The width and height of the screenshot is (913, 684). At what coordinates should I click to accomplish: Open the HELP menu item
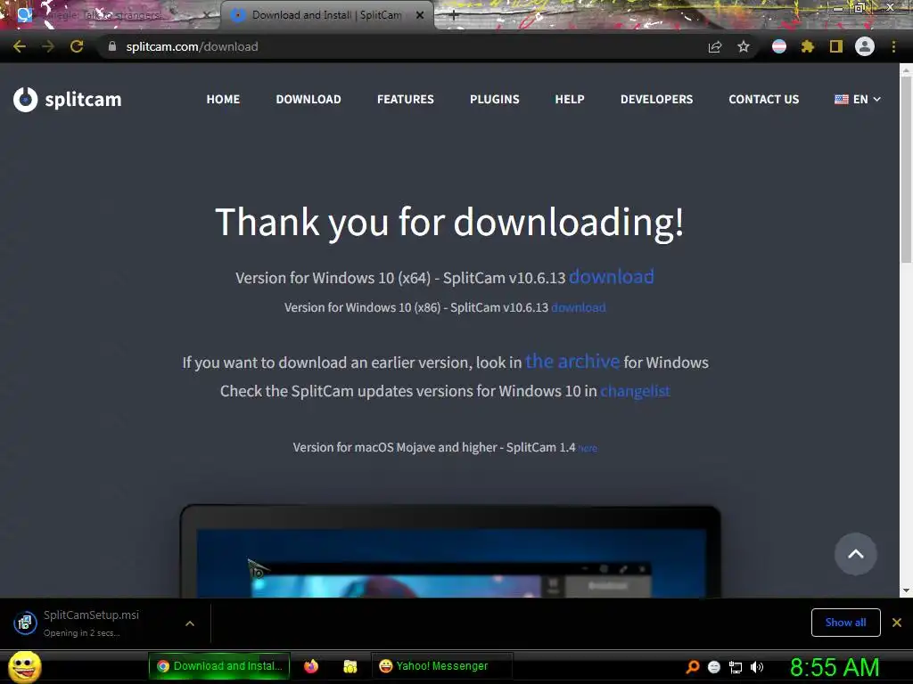pos(570,100)
